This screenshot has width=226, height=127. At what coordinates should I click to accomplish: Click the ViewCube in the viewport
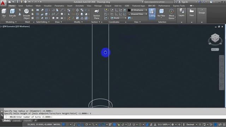215,38
